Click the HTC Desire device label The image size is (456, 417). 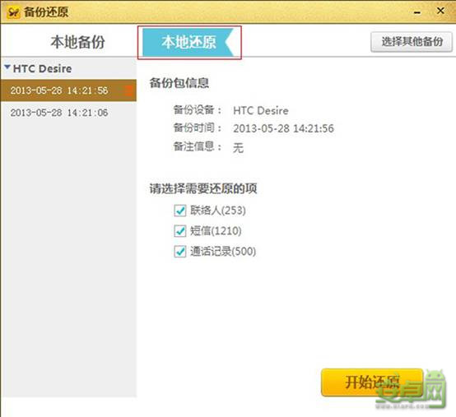click(43, 69)
